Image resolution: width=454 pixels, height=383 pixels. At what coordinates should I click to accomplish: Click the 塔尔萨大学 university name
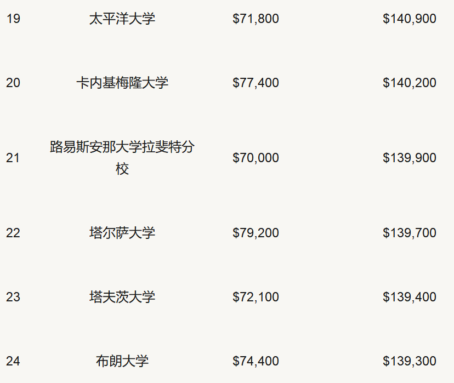[x=122, y=233]
